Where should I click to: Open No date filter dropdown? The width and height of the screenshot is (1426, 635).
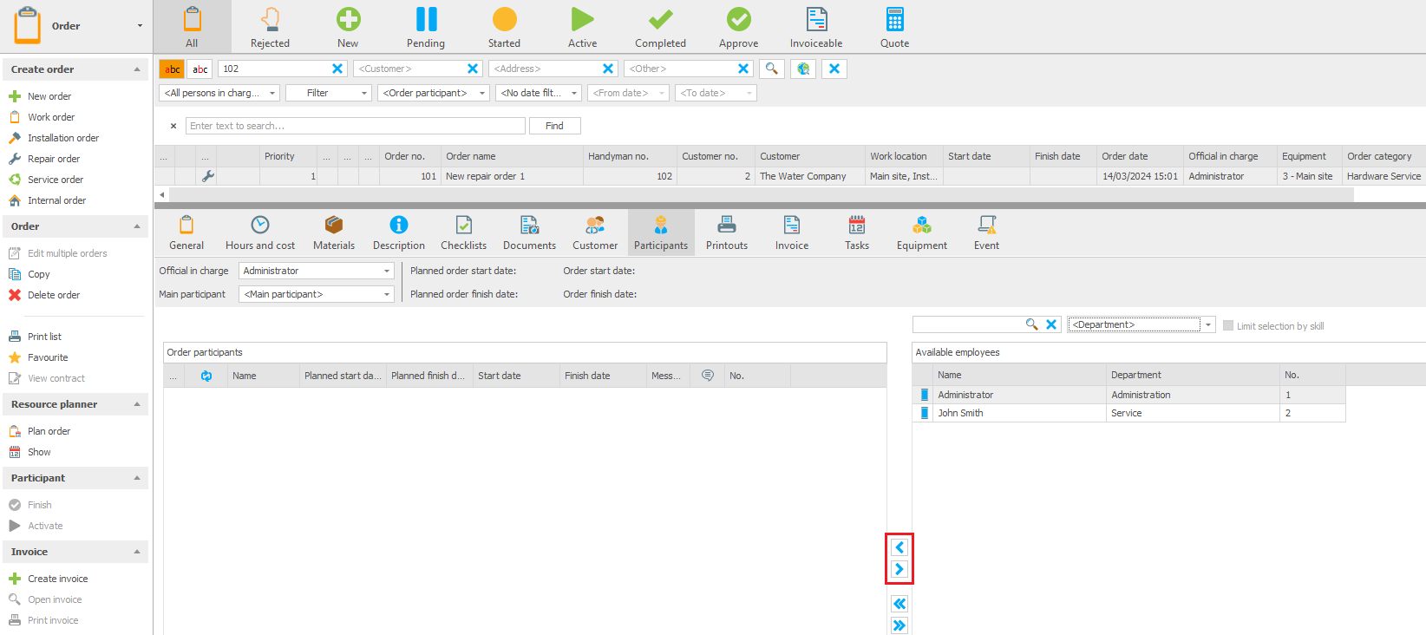click(x=539, y=93)
